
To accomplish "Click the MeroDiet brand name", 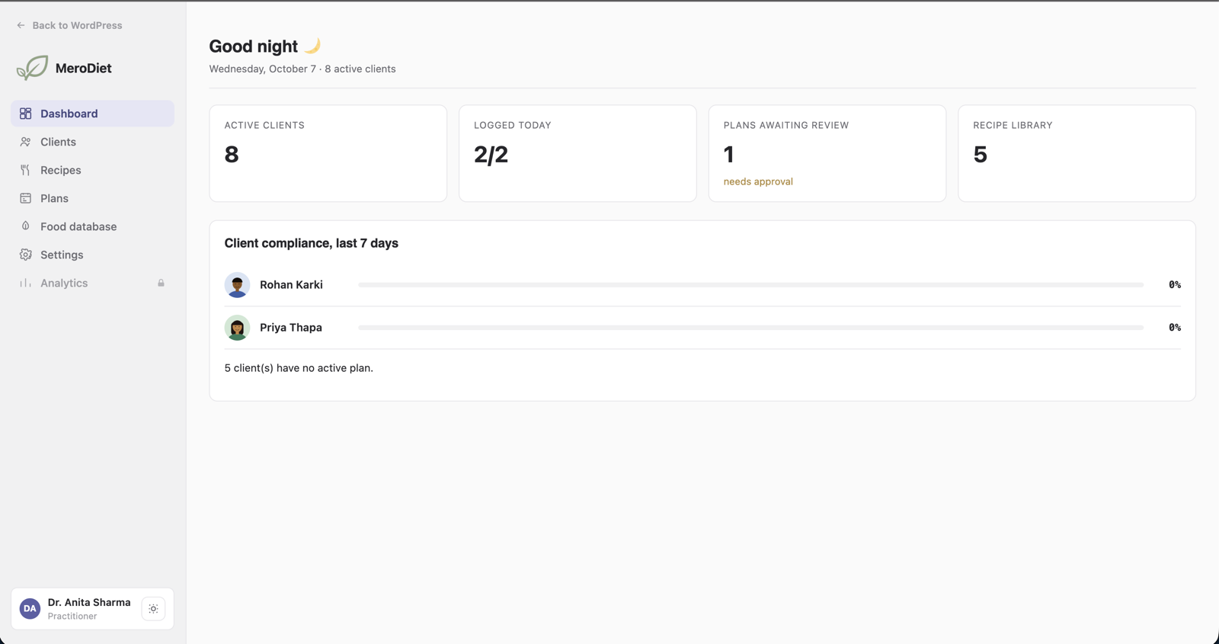I will [84, 68].
